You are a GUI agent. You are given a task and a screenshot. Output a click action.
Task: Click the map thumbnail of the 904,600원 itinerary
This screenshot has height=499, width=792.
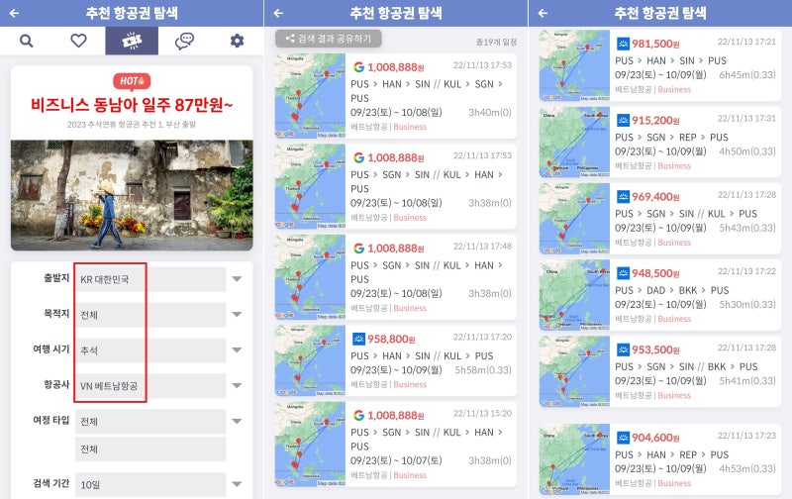(x=574, y=460)
